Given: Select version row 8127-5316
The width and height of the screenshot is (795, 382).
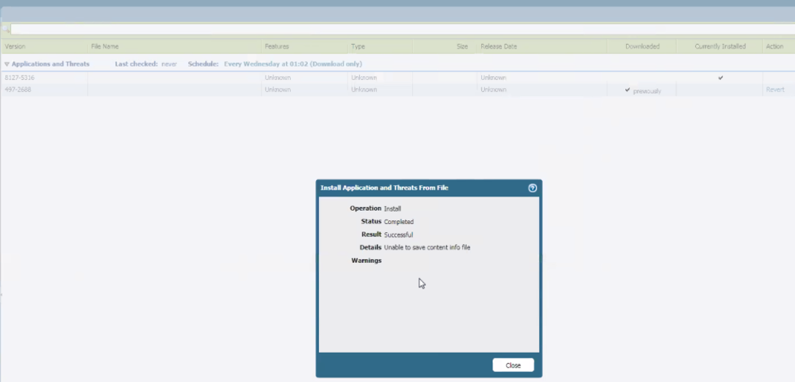Looking at the screenshot, I should 397,78.
